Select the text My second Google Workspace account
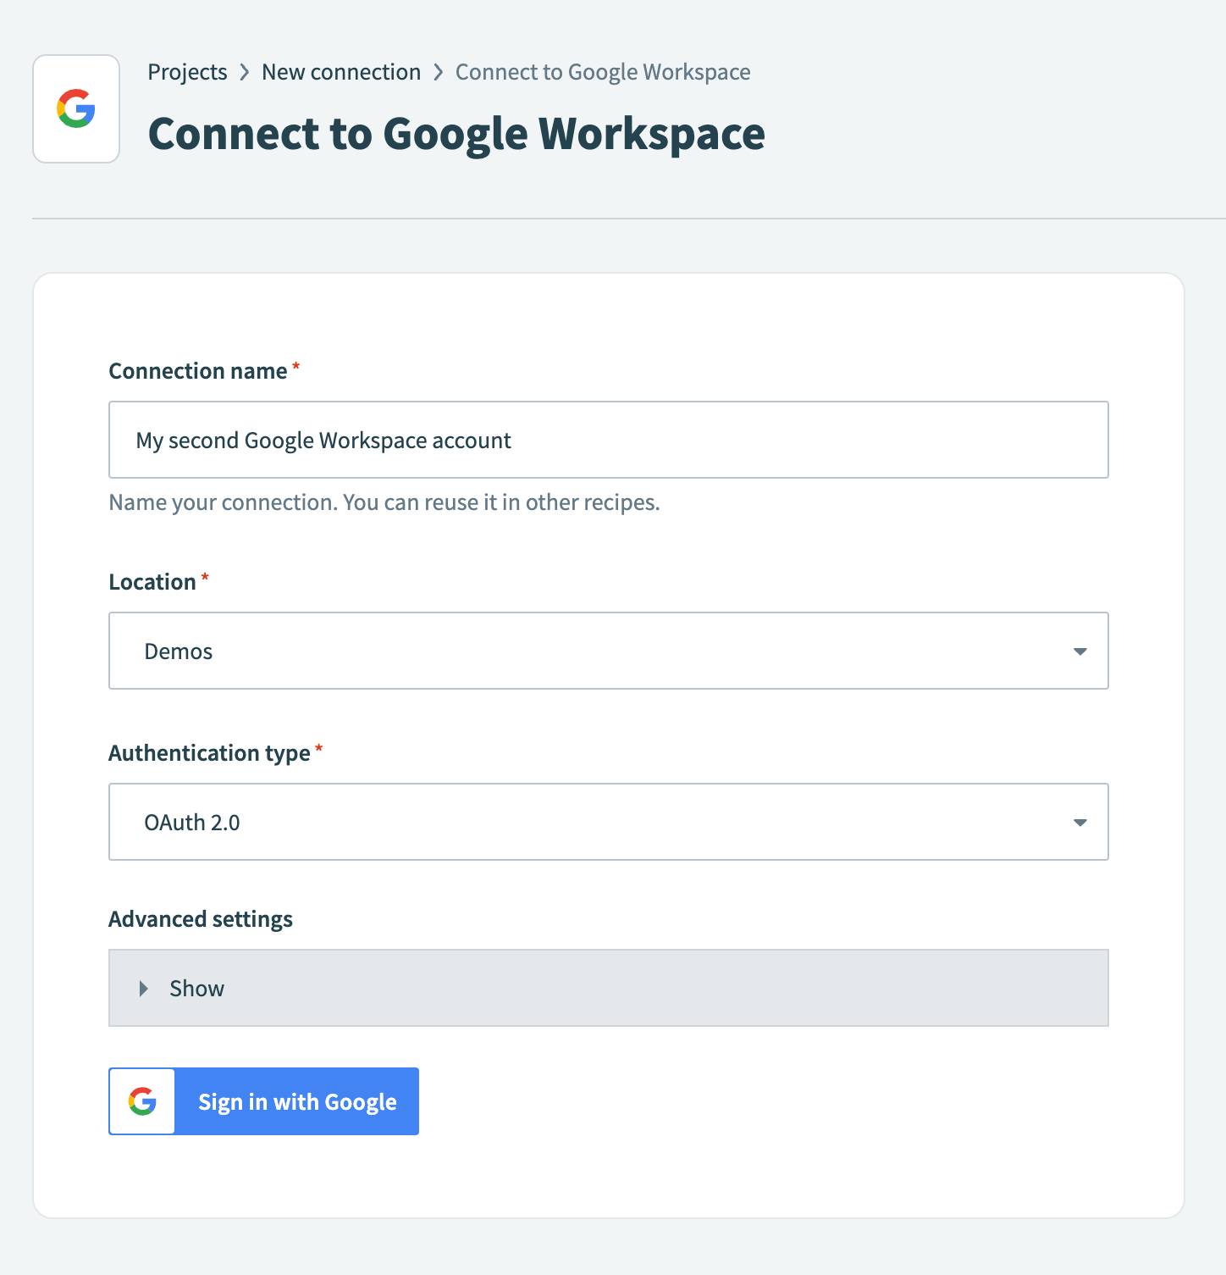Viewport: 1226px width, 1275px height. [x=324, y=440]
